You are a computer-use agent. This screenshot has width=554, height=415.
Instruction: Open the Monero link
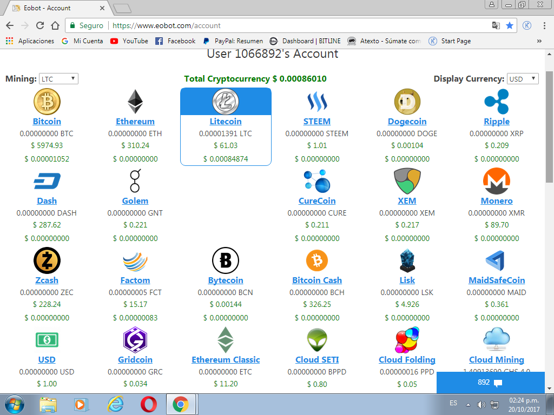[x=497, y=201]
